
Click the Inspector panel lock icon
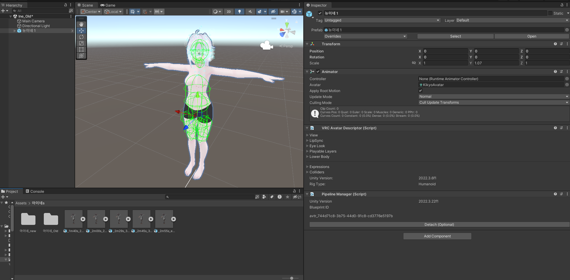562,5
